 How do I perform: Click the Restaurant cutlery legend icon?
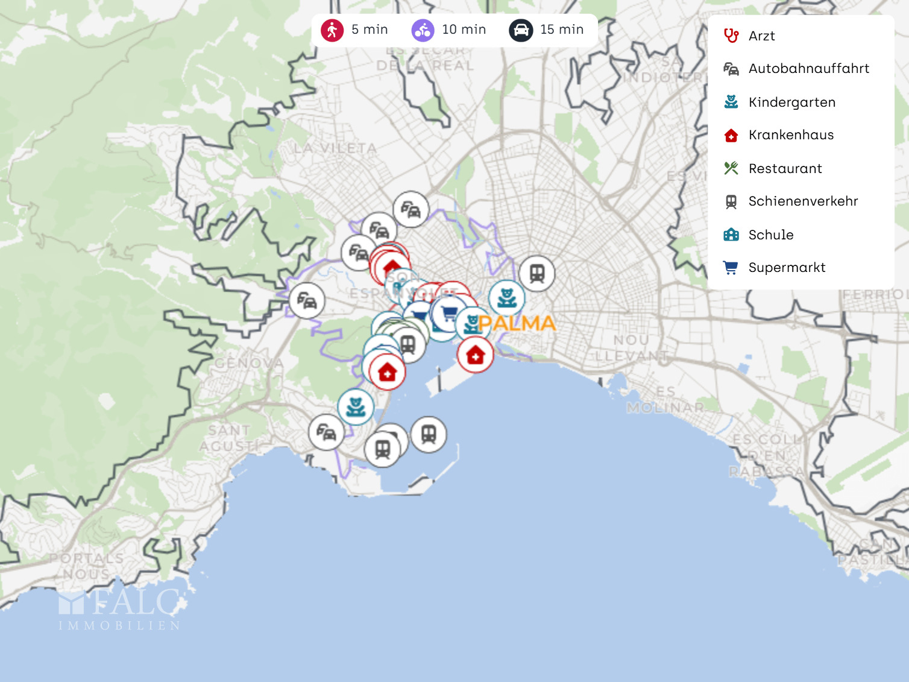[731, 168]
